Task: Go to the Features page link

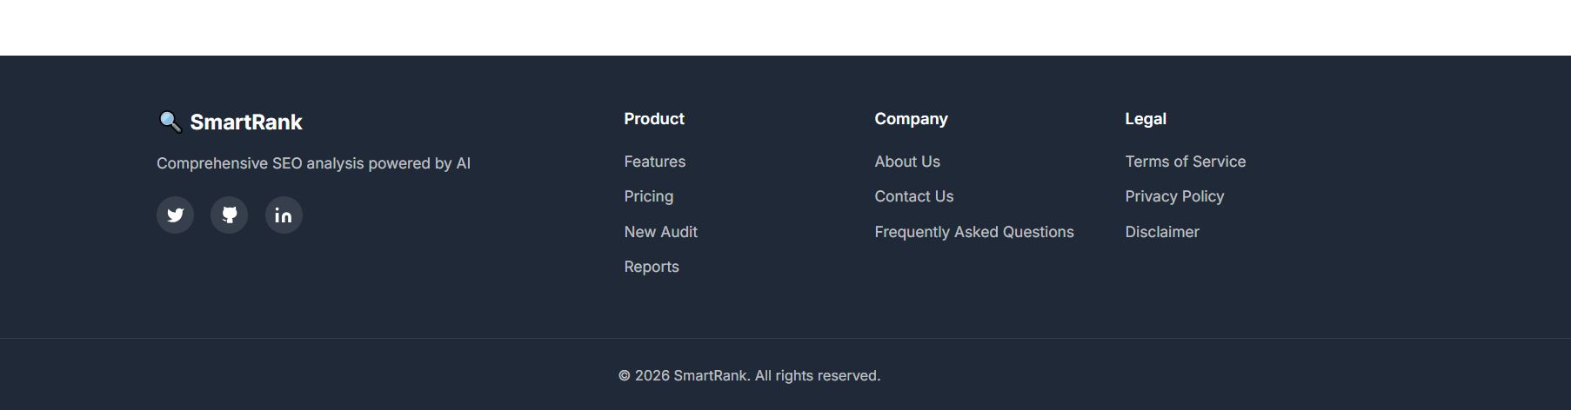Action: click(x=654, y=162)
